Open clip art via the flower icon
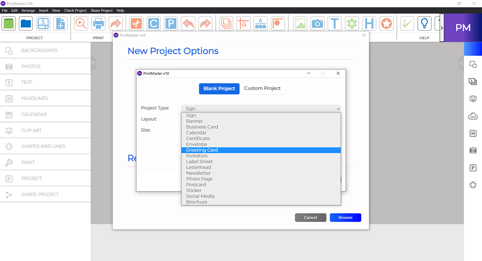 click(x=352, y=23)
